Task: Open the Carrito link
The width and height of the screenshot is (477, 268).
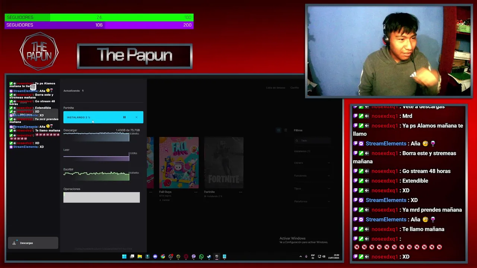Action: [294, 88]
